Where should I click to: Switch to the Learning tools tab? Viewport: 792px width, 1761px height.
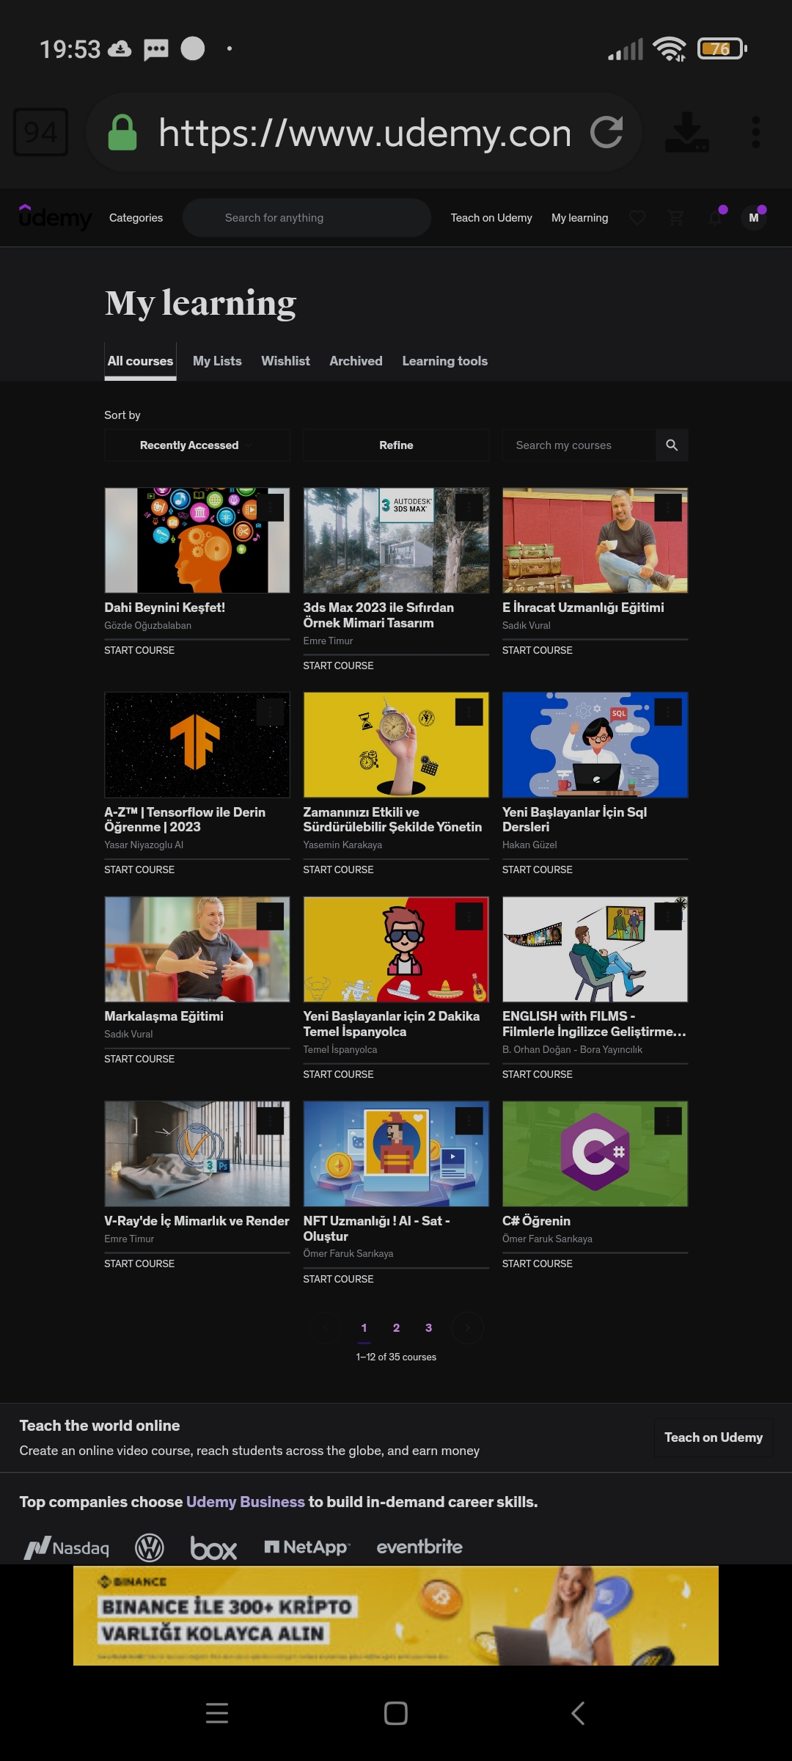click(444, 361)
